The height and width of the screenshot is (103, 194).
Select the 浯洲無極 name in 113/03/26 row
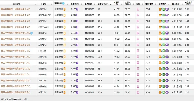tap(59, 69)
